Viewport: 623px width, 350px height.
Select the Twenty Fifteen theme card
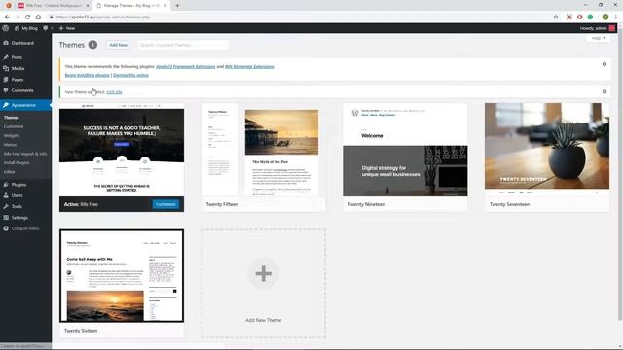pos(263,157)
